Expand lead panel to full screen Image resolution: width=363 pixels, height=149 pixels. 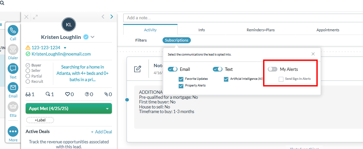pos(35,17)
